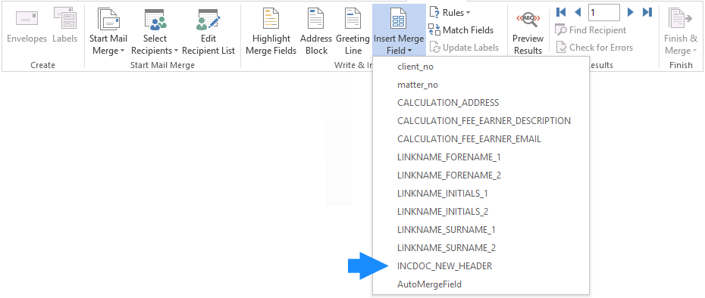Open the Finish & Merge dropdown

681,32
